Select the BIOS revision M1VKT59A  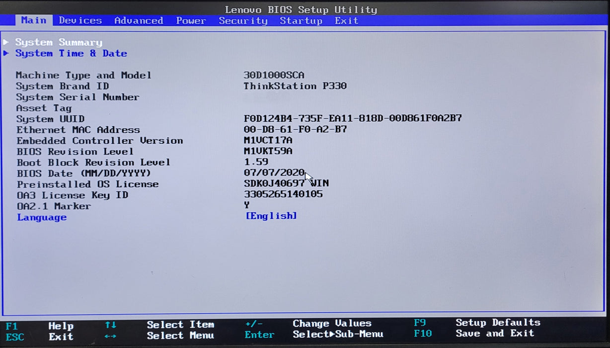(x=268, y=151)
